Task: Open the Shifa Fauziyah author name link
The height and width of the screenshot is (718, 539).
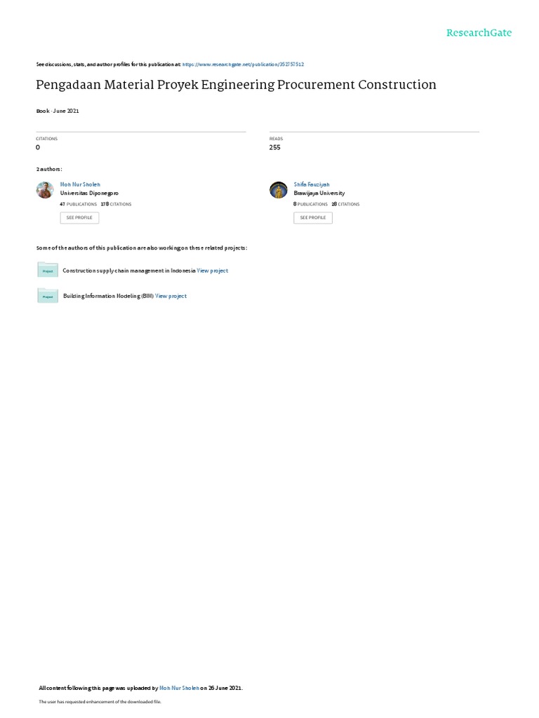Action: click(x=312, y=184)
